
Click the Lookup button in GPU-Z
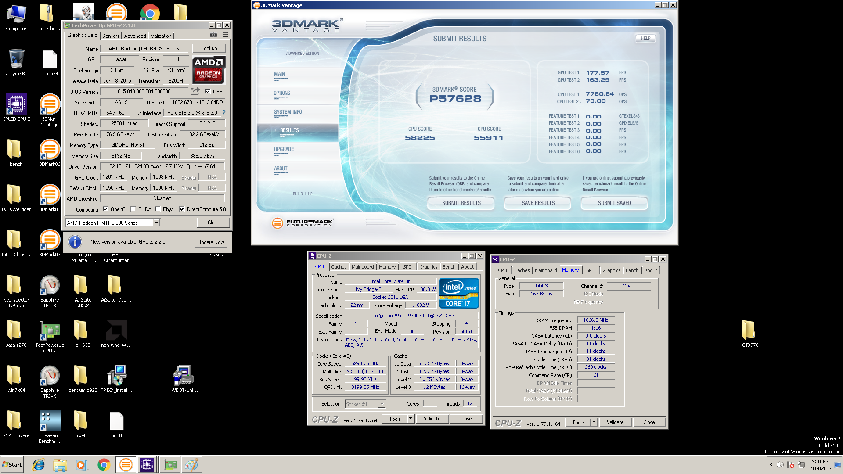(209, 48)
